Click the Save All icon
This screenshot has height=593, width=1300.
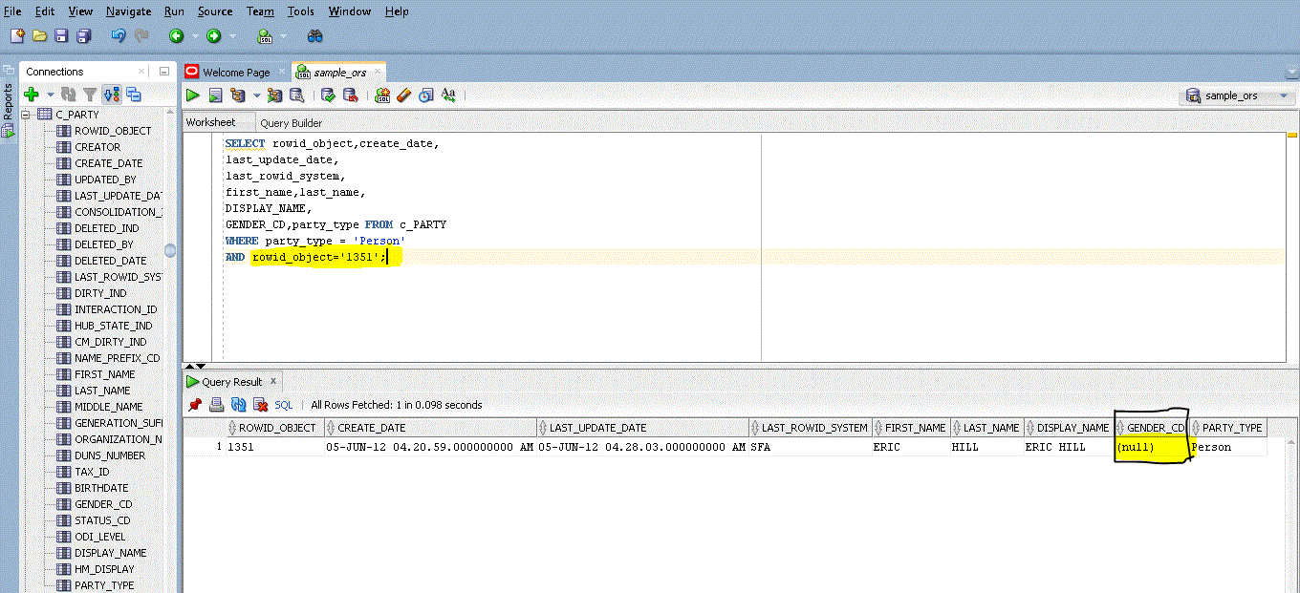(x=83, y=35)
